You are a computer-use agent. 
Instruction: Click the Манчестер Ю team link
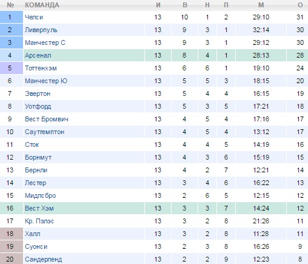[46, 81]
